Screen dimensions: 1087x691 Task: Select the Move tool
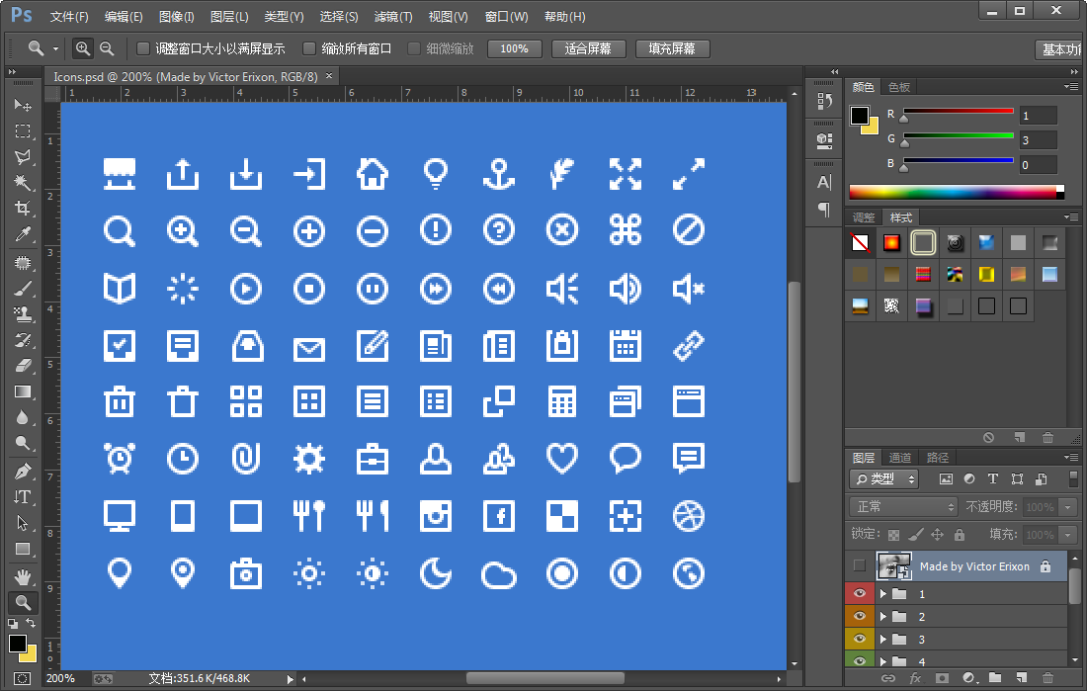(22, 105)
